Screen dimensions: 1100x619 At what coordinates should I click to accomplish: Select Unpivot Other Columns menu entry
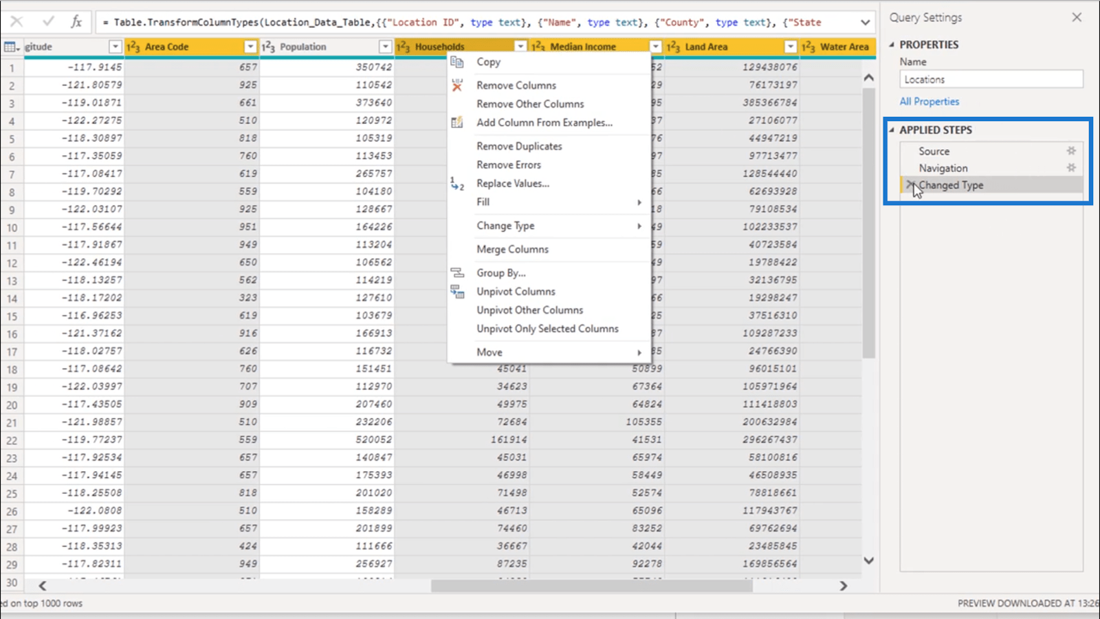pos(529,310)
